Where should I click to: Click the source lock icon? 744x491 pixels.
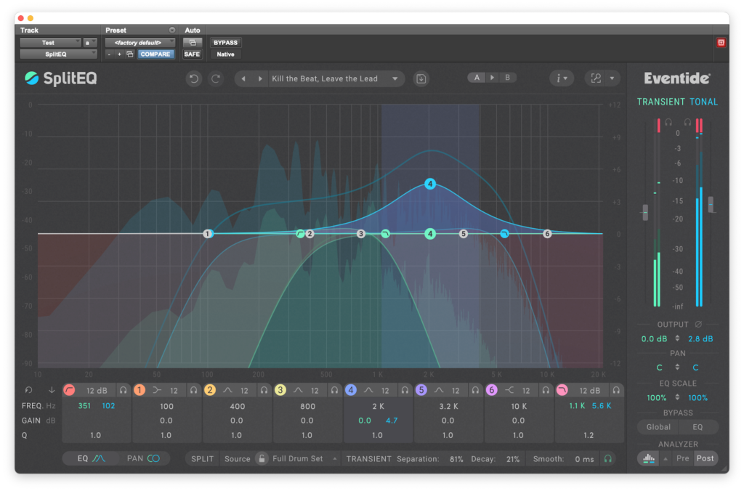tap(259, 459)
